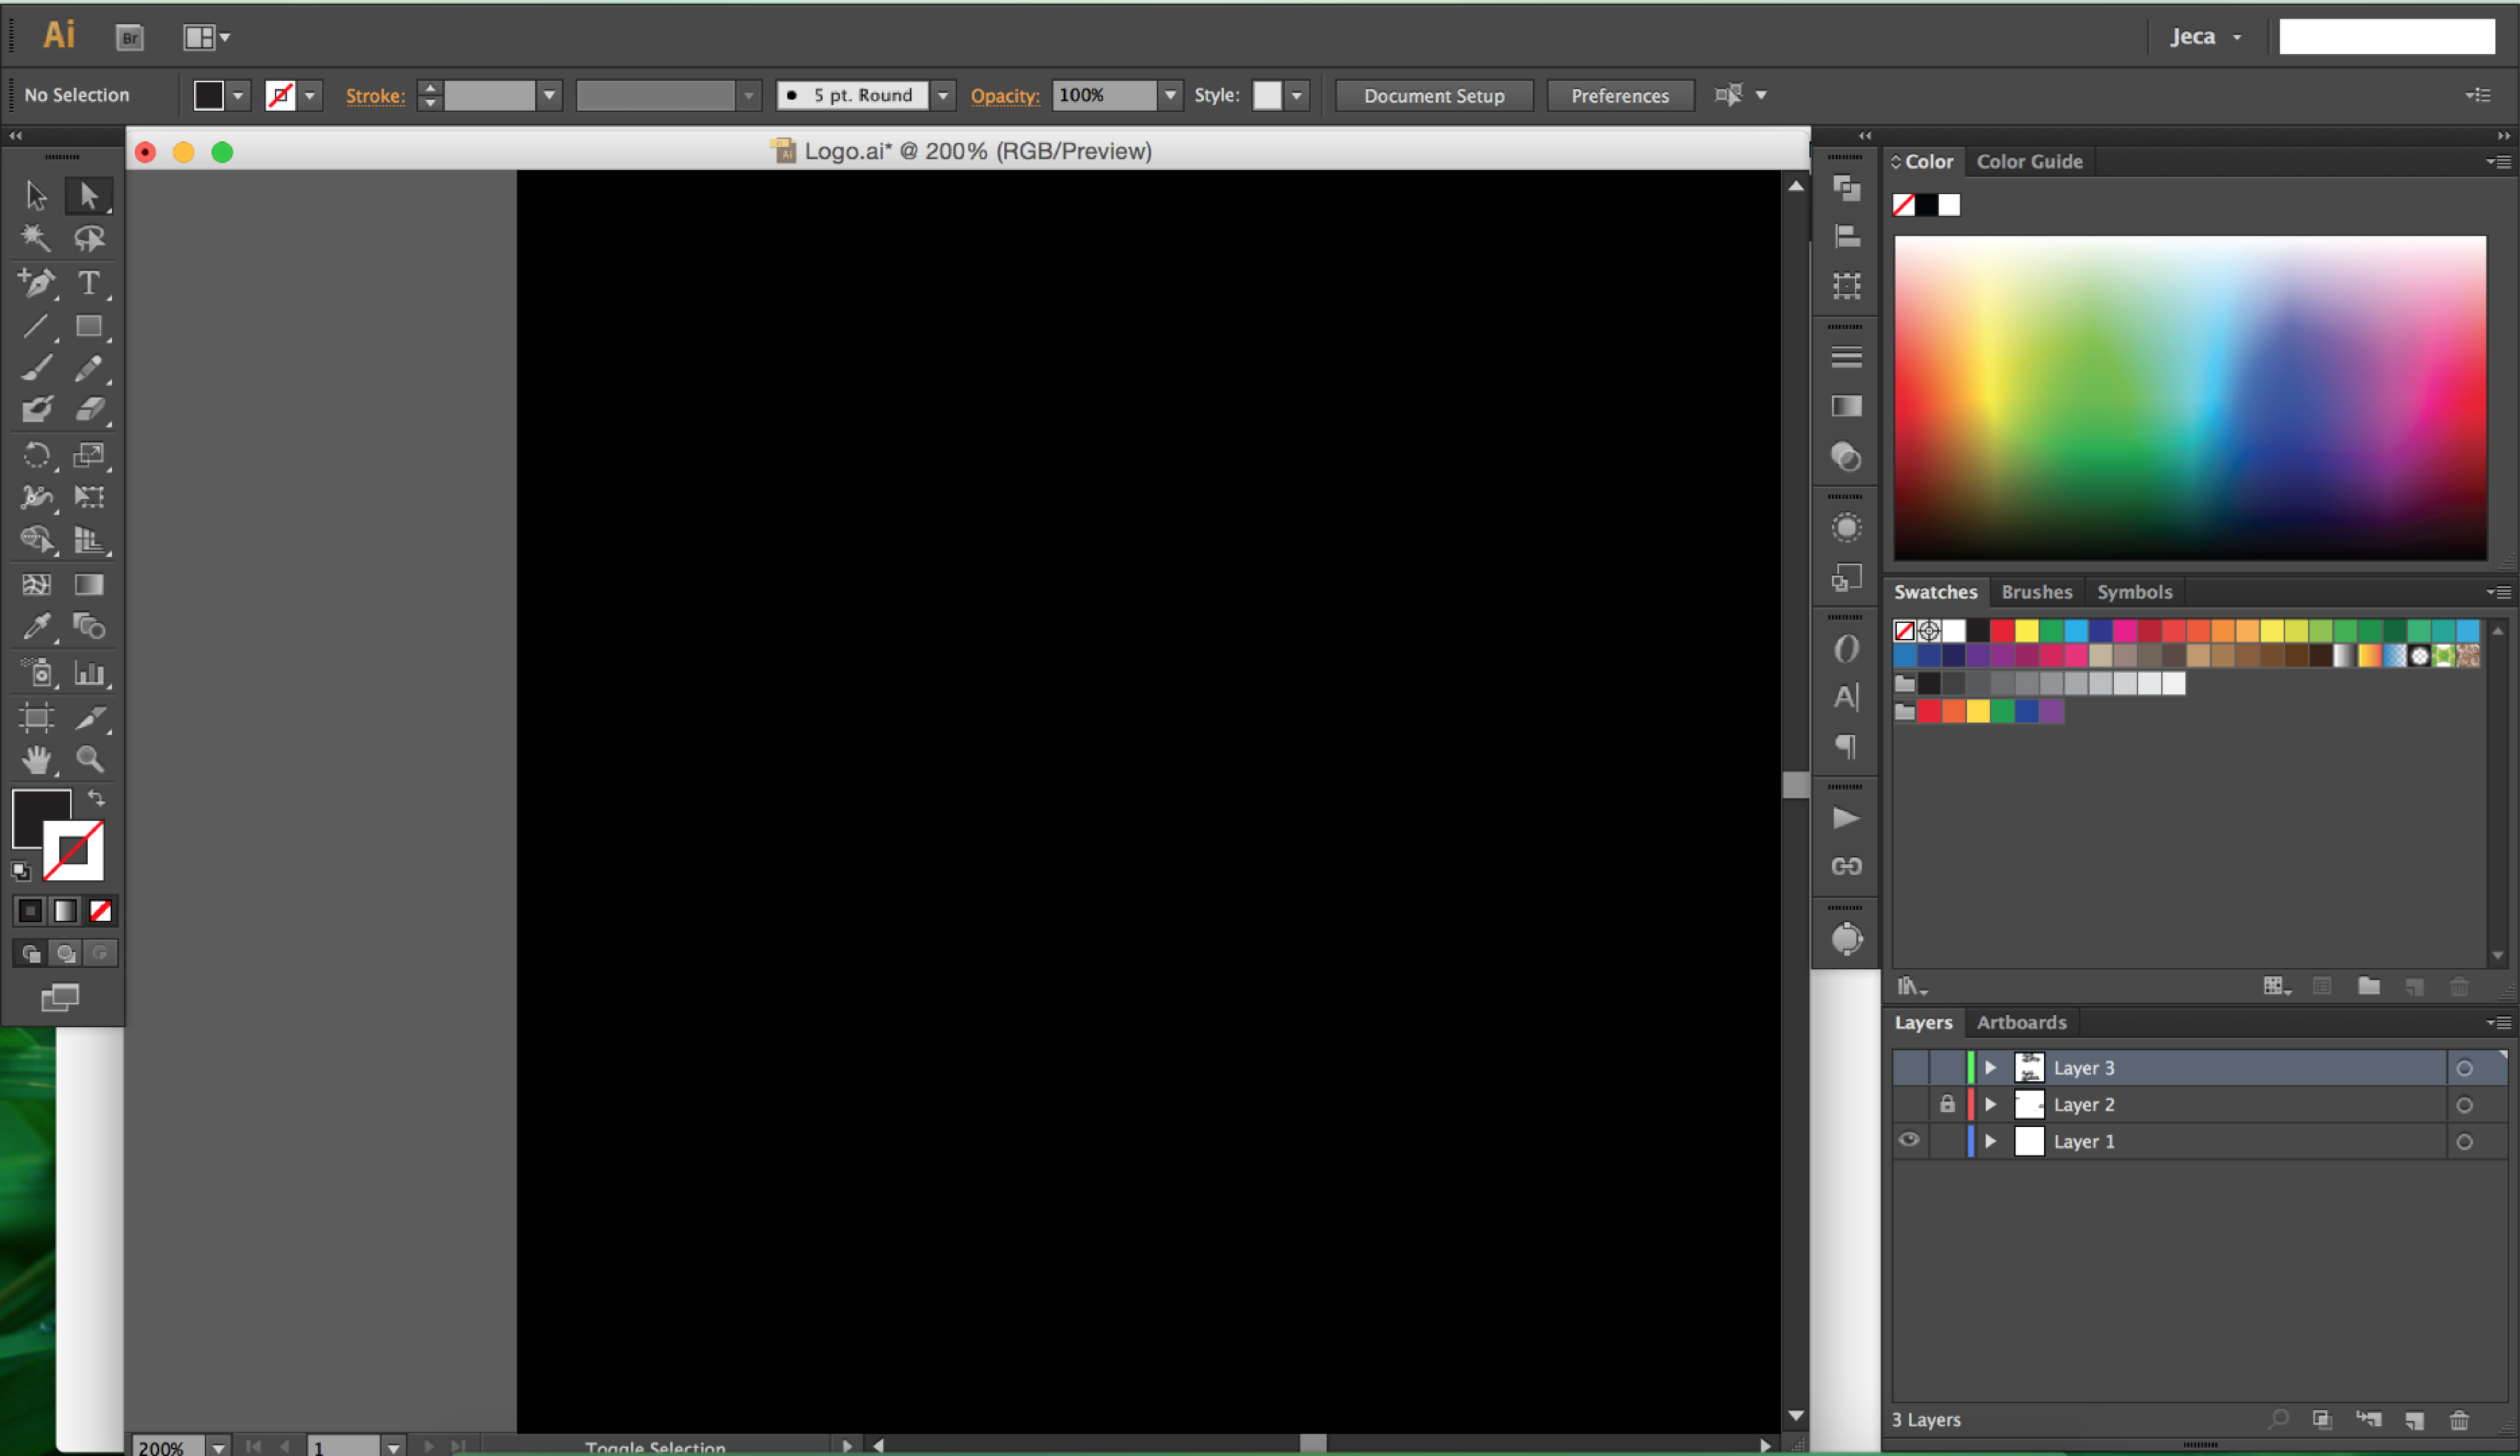The height and width of the screenshot is (1456, 2520).
Task: Open the stroke weight dropdown
Action: click(x=549, y=96)
